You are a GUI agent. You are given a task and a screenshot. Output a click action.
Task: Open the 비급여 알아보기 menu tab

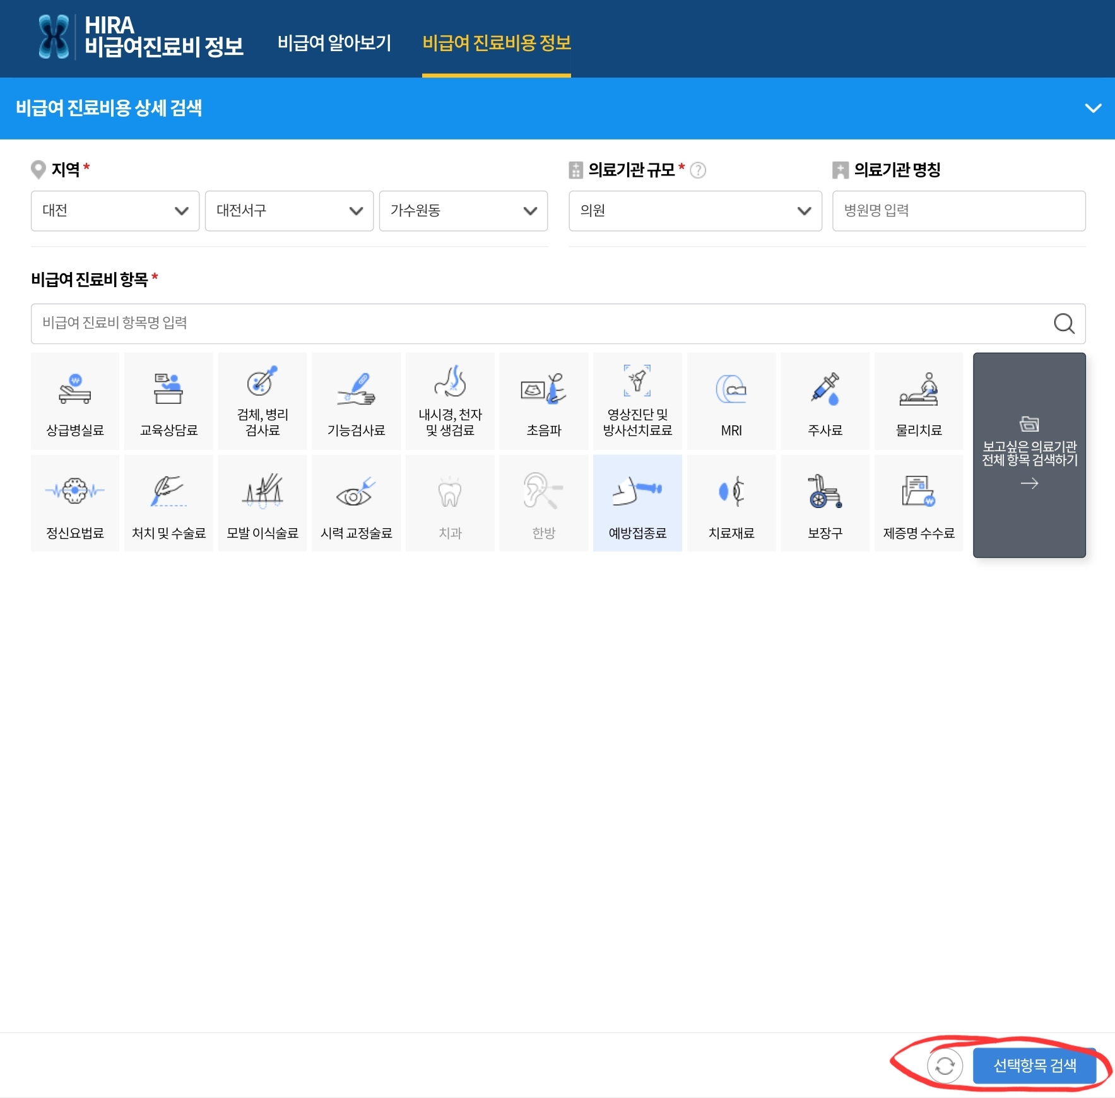click(334, 43)
